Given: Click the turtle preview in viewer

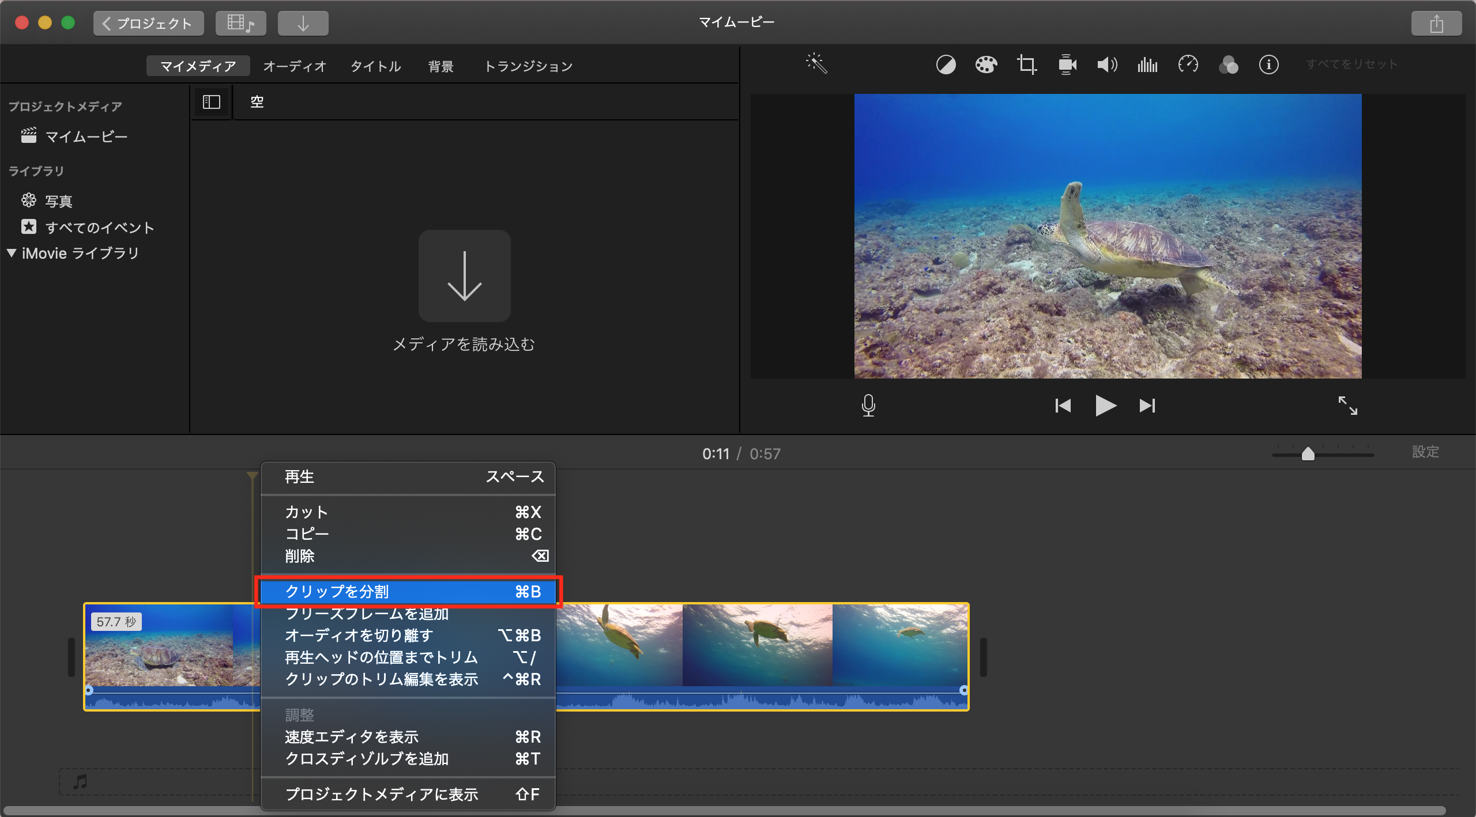Looking at the screenshot, I should pyautogui.click(x=1108, y=236).
